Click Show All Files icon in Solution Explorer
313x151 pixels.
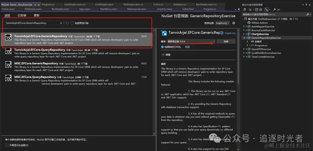pos(261,10)
